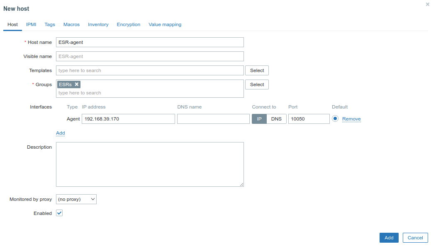This screenshot has width=431, height=246.
Task: Open the Inventory tab
Action: pos(98,24)
